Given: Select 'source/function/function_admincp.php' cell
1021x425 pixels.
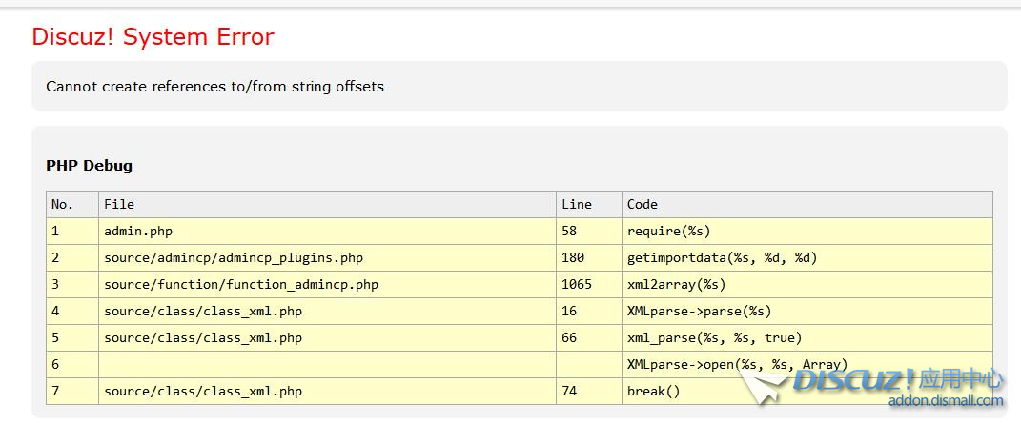Looking at the screenshot, I should point(328,284).
